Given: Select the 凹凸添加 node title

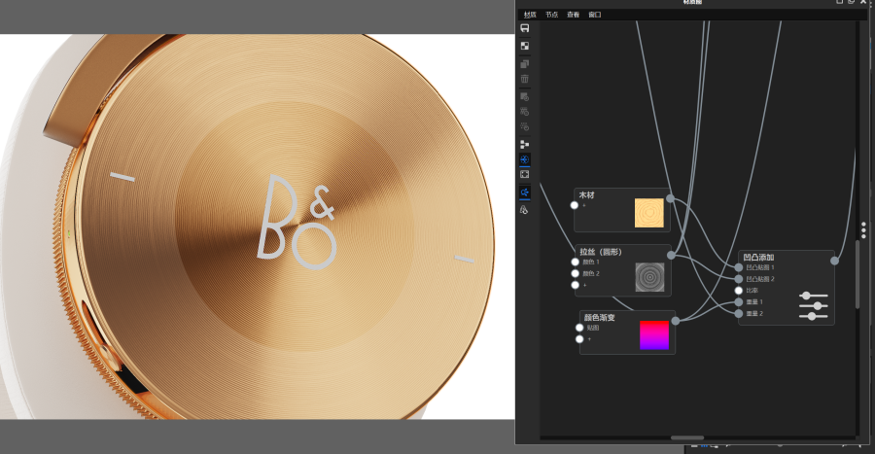Looking at the screenshot, I should (x=758, y=257).
